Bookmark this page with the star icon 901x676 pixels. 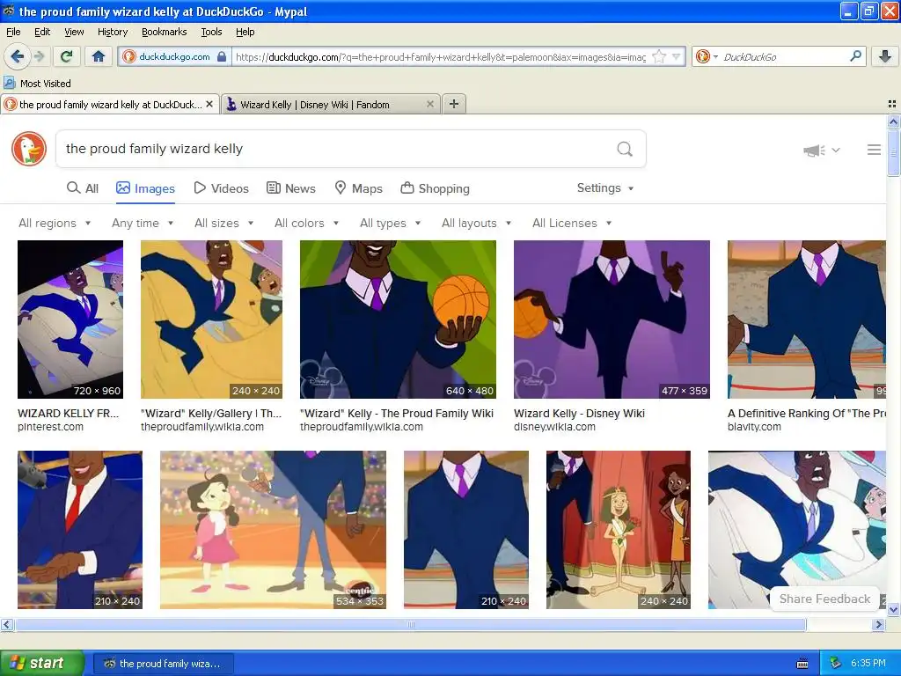(660, 57)
